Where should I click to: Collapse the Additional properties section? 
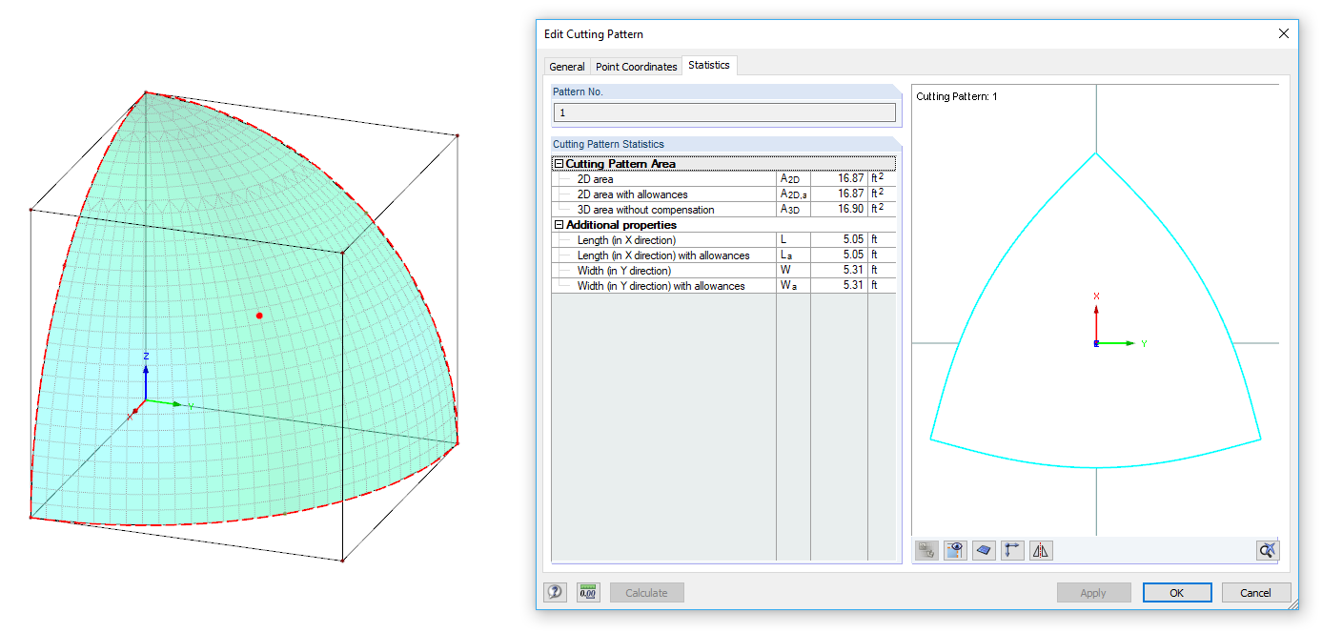558,225
